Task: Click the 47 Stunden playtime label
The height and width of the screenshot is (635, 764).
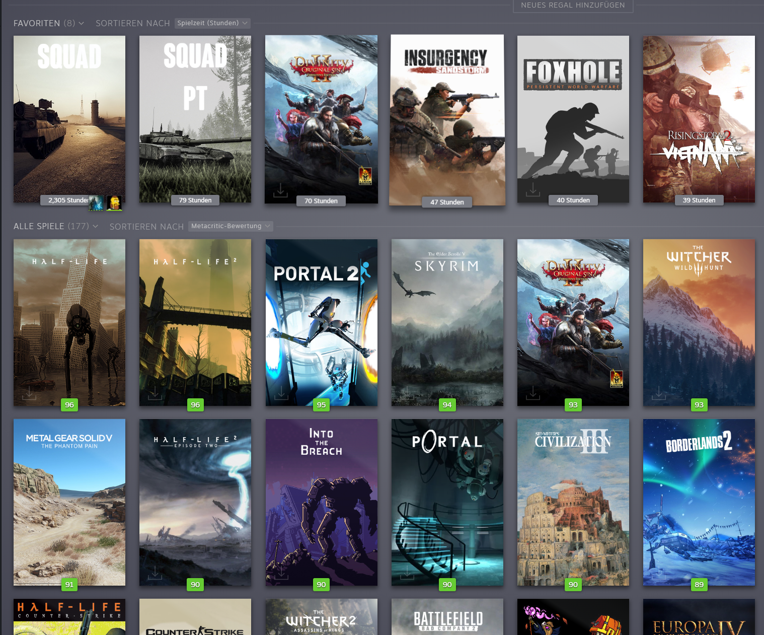Action: point(447,202)
